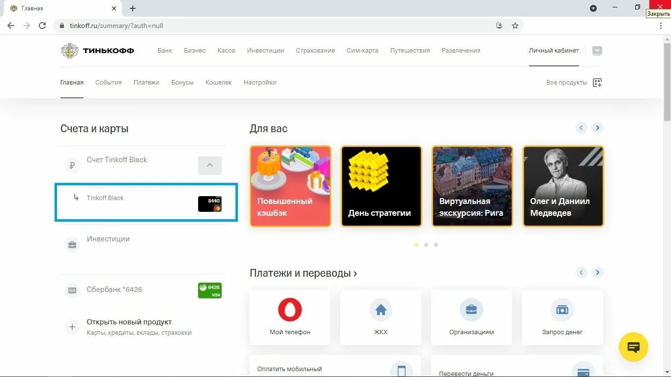Reload the page in Chrome
The height and width of the screenshot is (377, 671).
point(42,26)
